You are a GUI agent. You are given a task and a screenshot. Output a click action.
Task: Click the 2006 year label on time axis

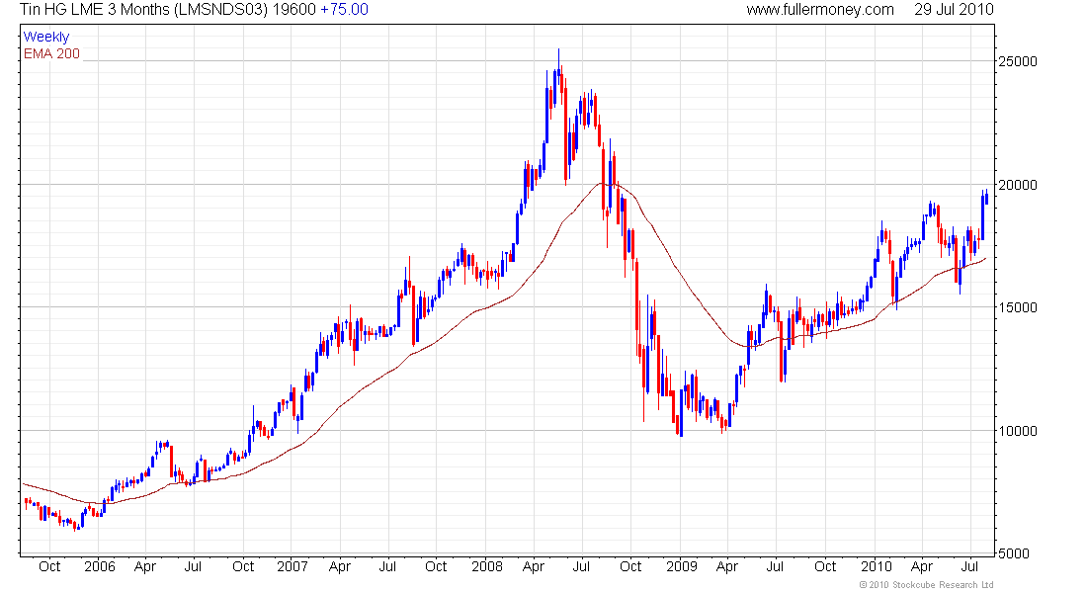[x=99, y=566]
